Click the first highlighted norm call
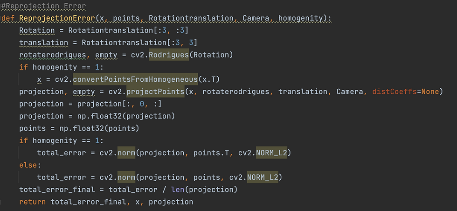 [126, 152]
